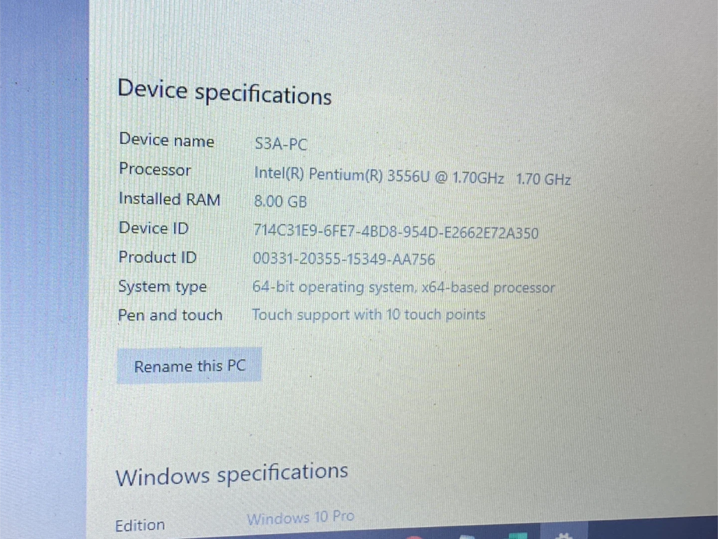Click the Windows 10 Pro edition value
This screenshot has width=718, height=539.
301,518
